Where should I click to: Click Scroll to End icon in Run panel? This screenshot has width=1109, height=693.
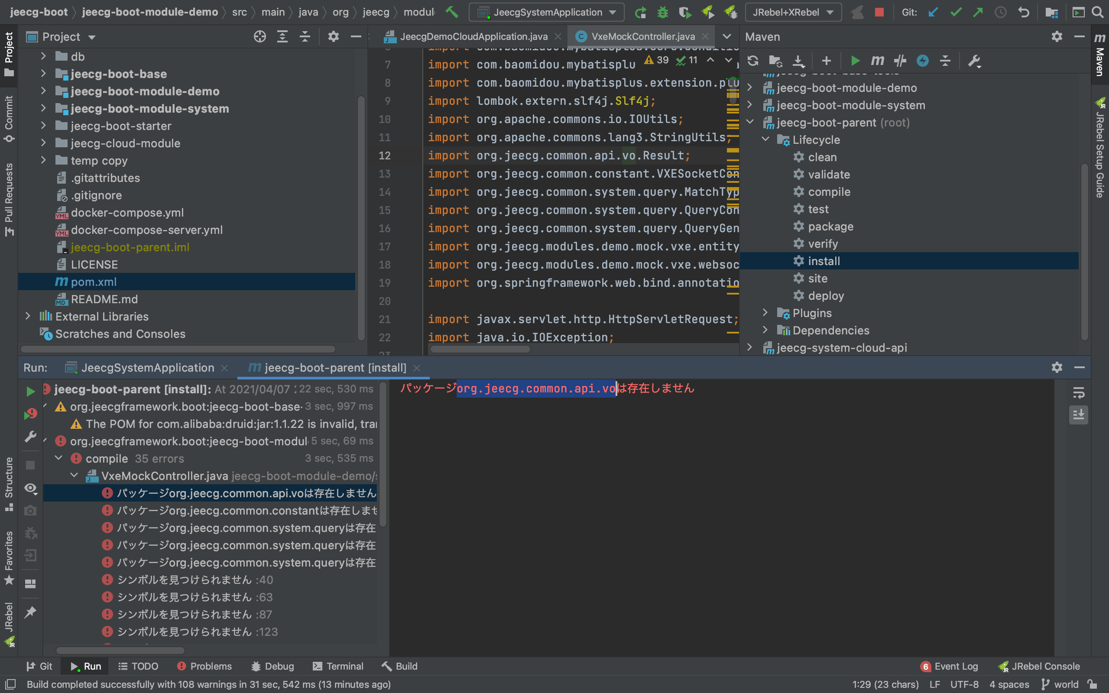(1078, 415)
